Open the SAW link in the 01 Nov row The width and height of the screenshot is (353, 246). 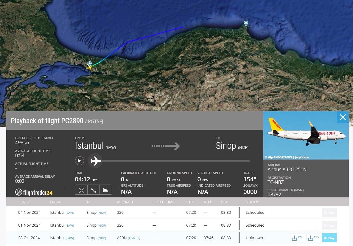(70, 225)
